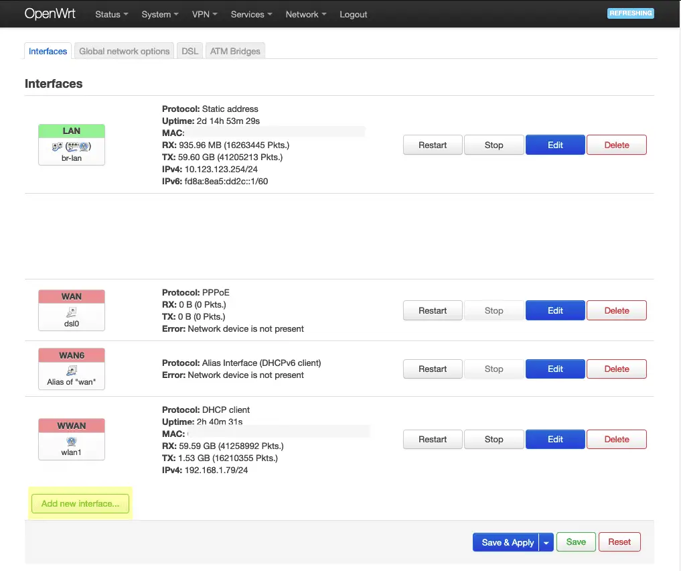The image size is (681, 571).
Task: Edit the LAN interface
Action: 555,145
